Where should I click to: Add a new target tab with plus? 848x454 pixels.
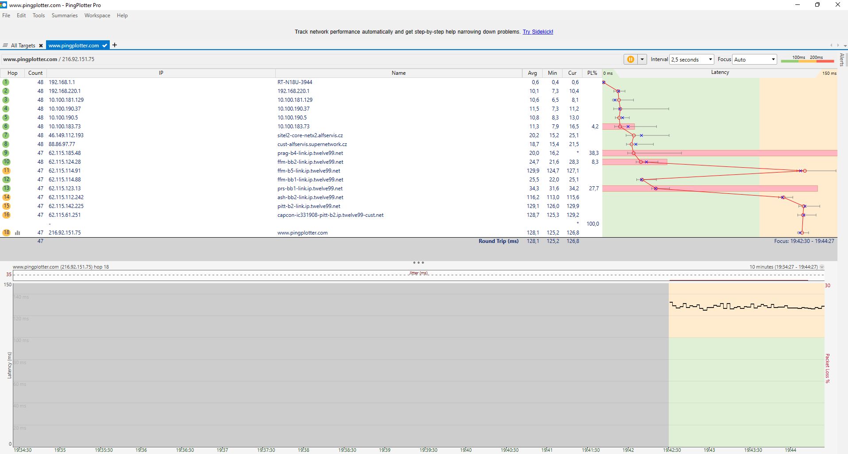tap(115, 45)
